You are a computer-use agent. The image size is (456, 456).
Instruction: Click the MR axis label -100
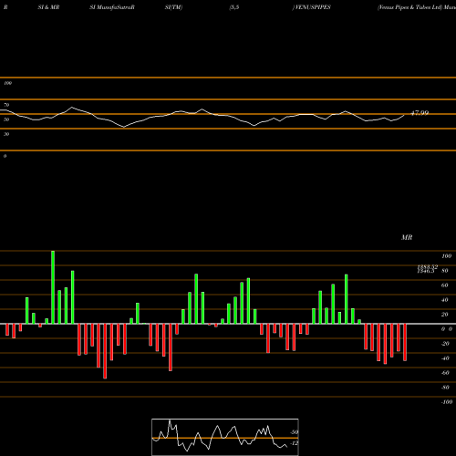(447, 402)
